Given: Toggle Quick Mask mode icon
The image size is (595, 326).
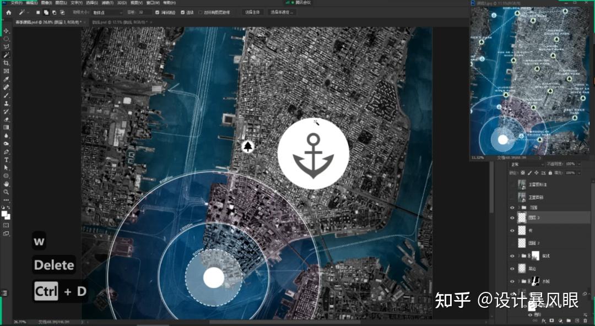Looking at the screenshot, I should click(x=6, y=225).
